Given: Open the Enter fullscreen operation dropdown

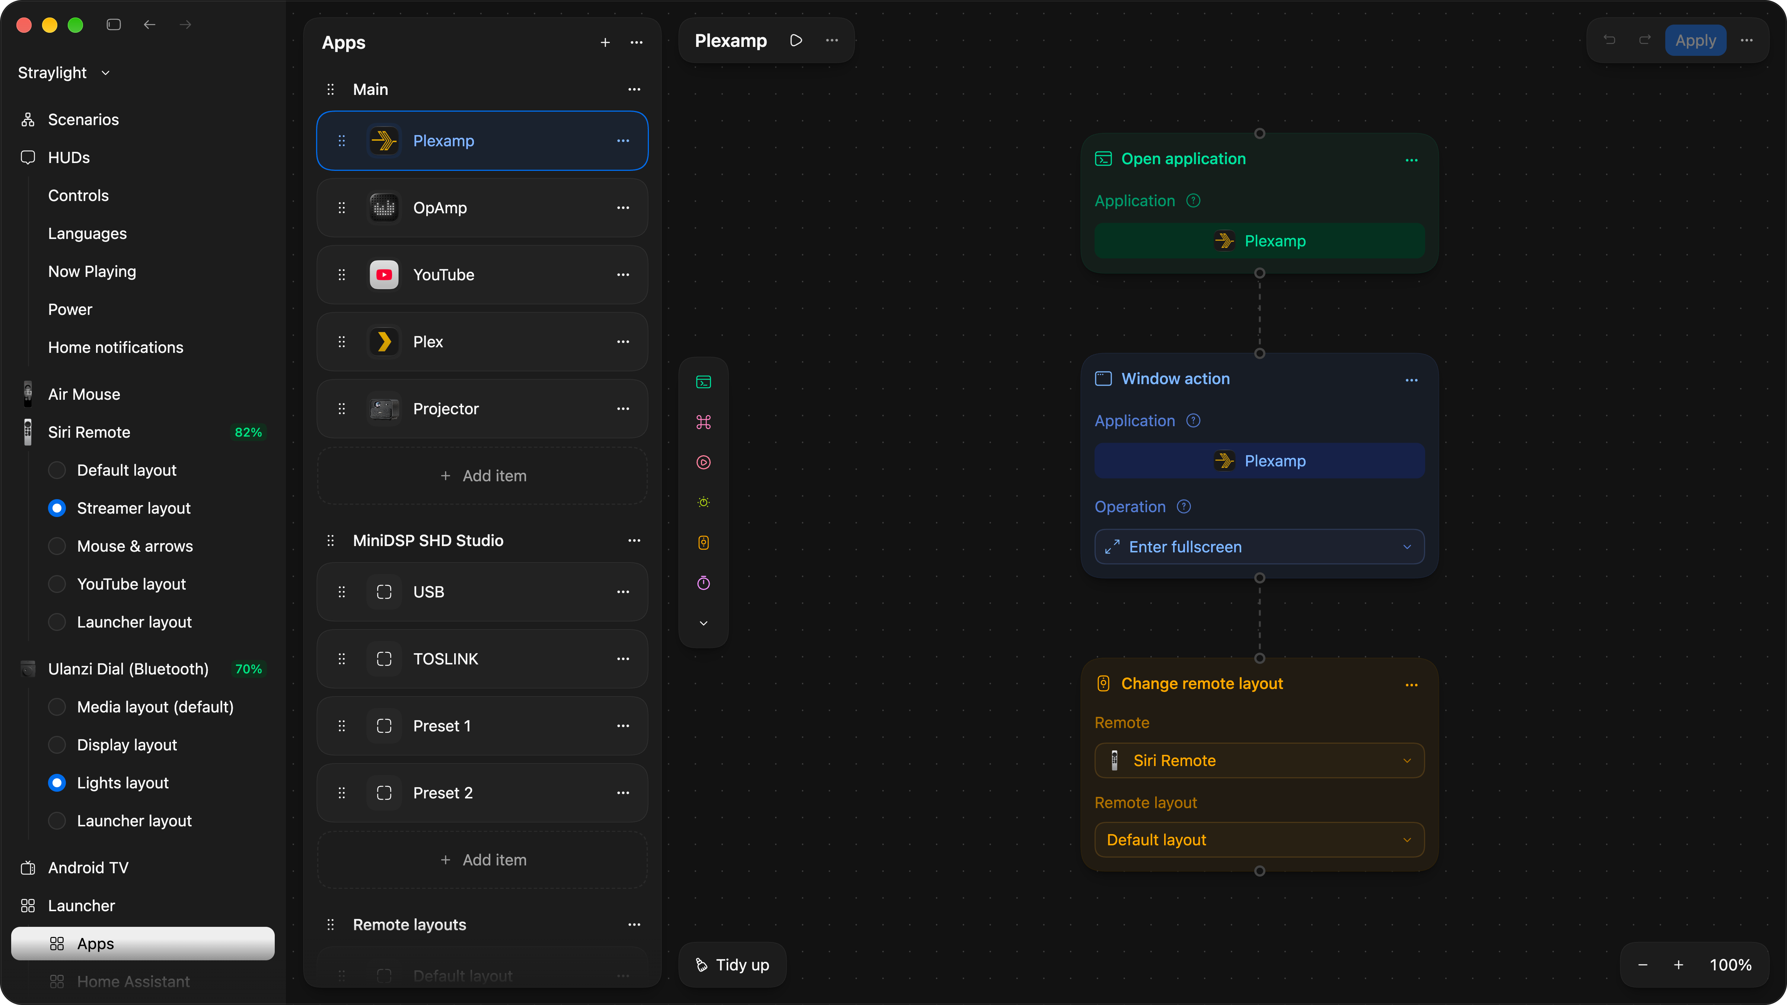Looking at the screenshot, I should pos(1259,547).
